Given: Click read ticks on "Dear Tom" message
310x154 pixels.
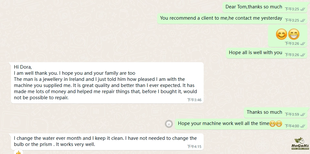Looking at the screenshot, I should click(303, 9).
